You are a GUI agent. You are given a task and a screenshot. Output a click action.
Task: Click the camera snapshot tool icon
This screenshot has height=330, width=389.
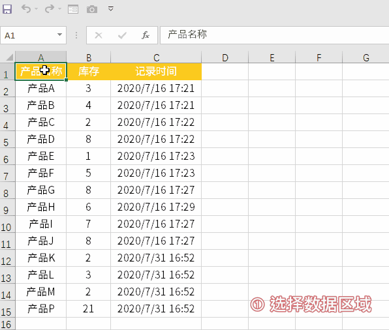coord(92,9)
